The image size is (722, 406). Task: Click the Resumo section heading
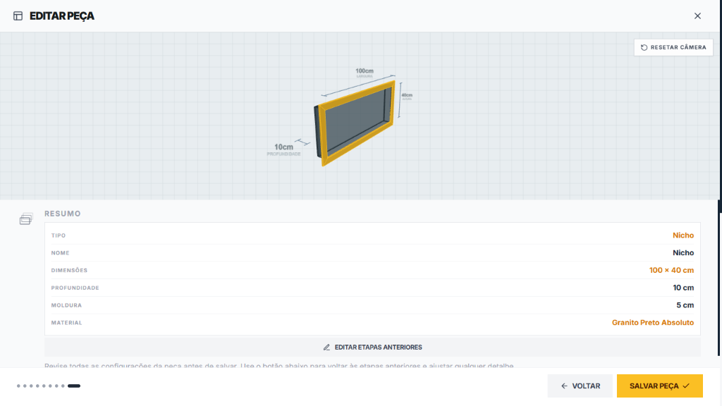click(x=63, y=214)
